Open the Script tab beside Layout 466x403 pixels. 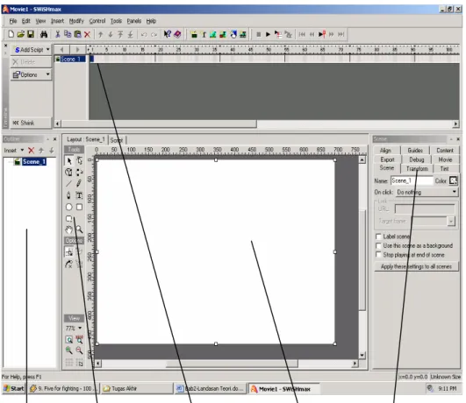[117, 140]
